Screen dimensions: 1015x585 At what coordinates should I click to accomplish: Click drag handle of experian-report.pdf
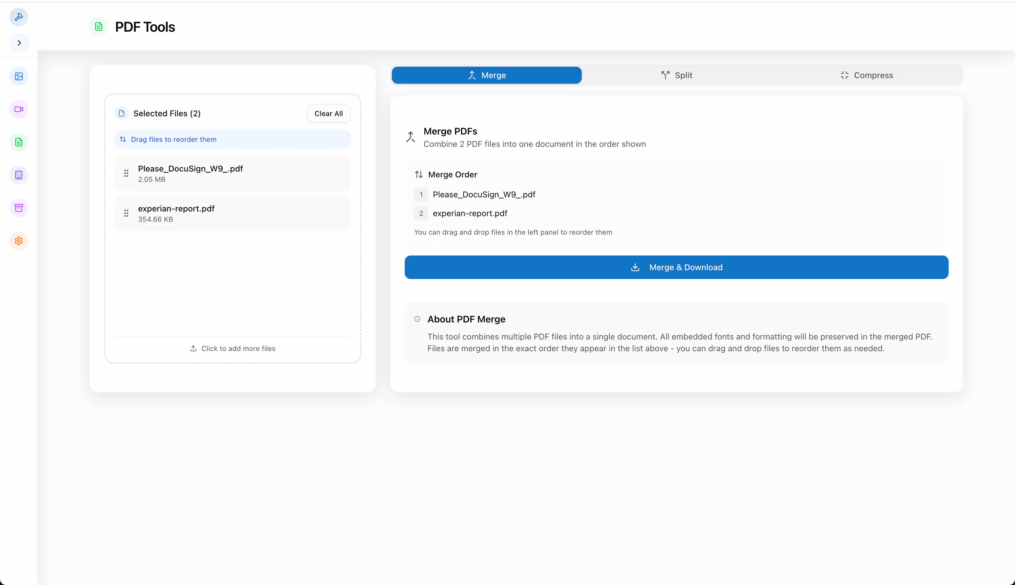point(126,213)
